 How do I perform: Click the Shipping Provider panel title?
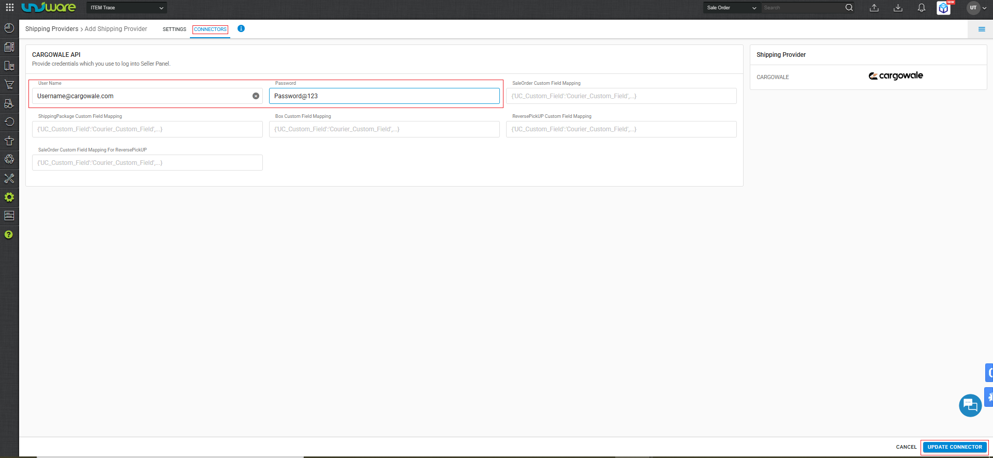pyautogui.click(x=781, y=55)
